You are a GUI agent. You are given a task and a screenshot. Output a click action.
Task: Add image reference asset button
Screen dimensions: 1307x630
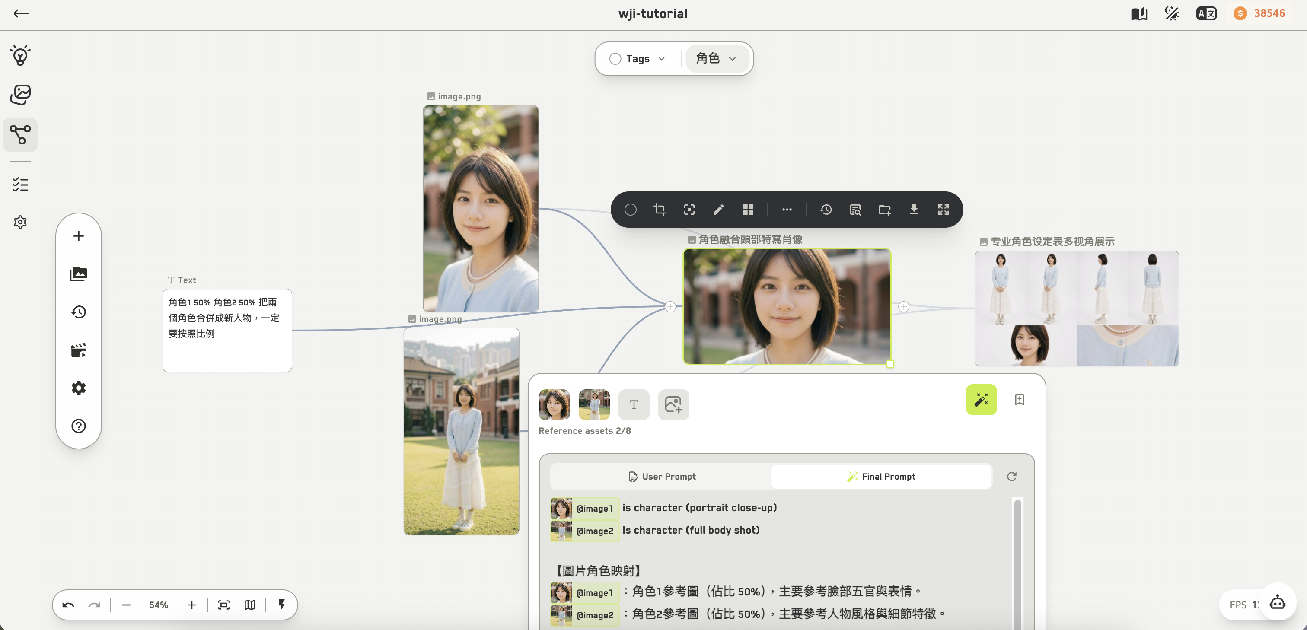click(673, 405)
